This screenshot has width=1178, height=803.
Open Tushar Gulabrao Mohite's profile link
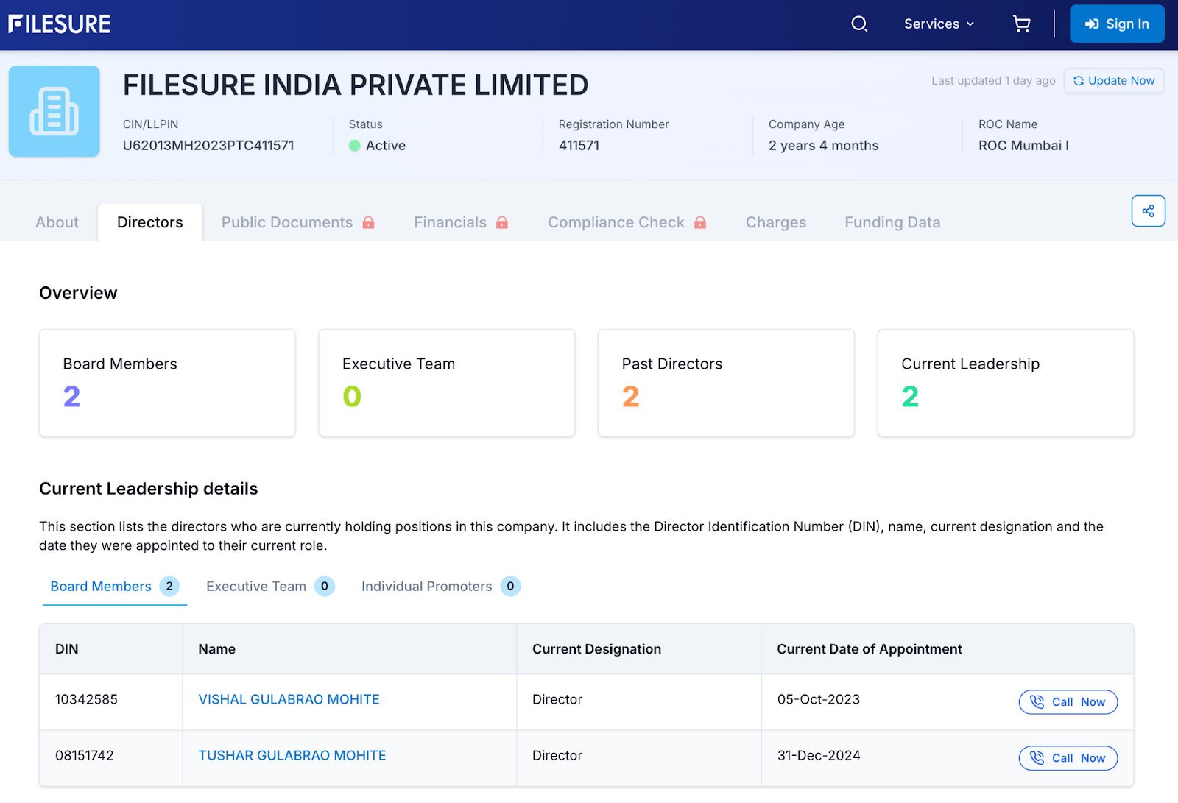coord(292,755)
